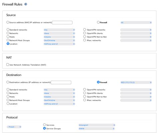Select Destination Location radio button
Viewport: 158px width, 133px height.
(x=8, y=104)
